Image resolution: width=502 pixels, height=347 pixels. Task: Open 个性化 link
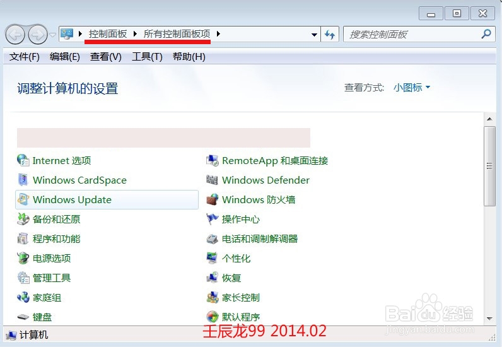[236, 258]
